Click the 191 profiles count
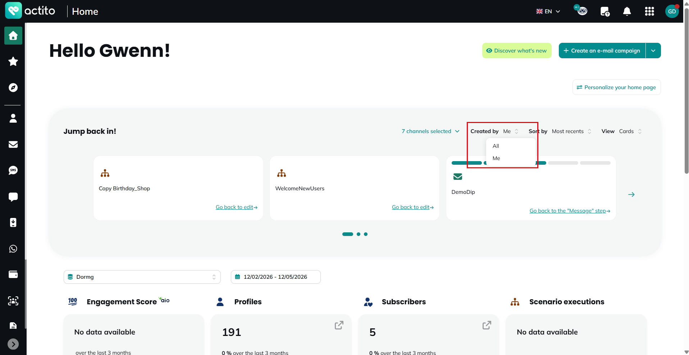 tap(232, 332)
